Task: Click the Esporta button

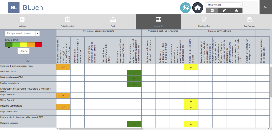Action: (x=23, y=51)
